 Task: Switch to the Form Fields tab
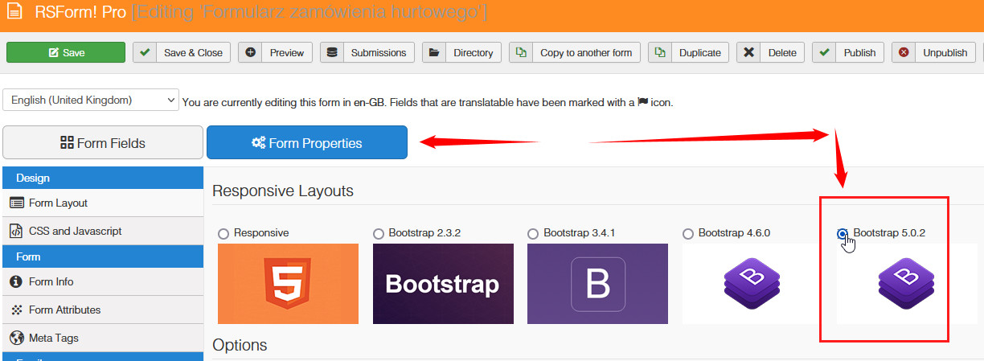pyautogui.click(x=103, y=143)
